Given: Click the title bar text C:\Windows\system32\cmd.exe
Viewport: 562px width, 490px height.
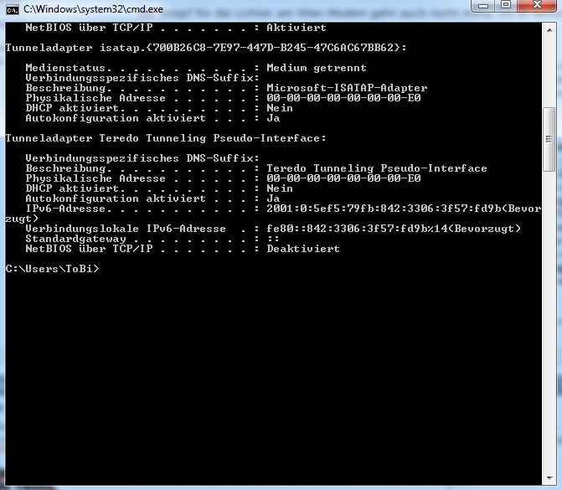Looking at the screenshot, I should pyautogui.click(x=93, y=8).
